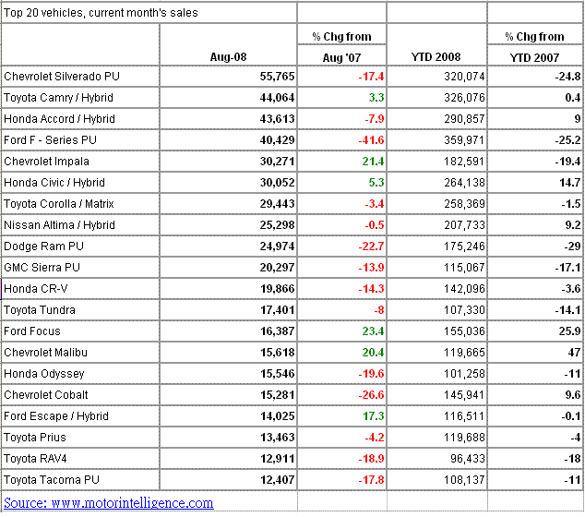585x517 pixels.
Task: Select the Nissan Altima / Hybrid cell
Action: click(x=80, y=225)
